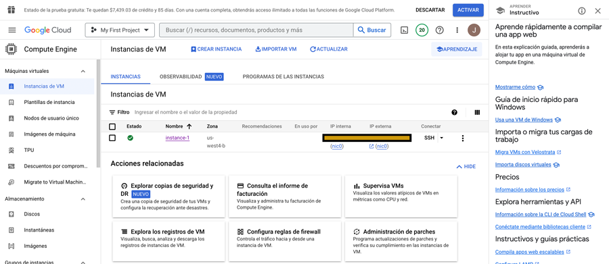Open more actions menu for instance-1
This screenshot has height=264, width=609.
pyautogui.click(x=462, y=138)
